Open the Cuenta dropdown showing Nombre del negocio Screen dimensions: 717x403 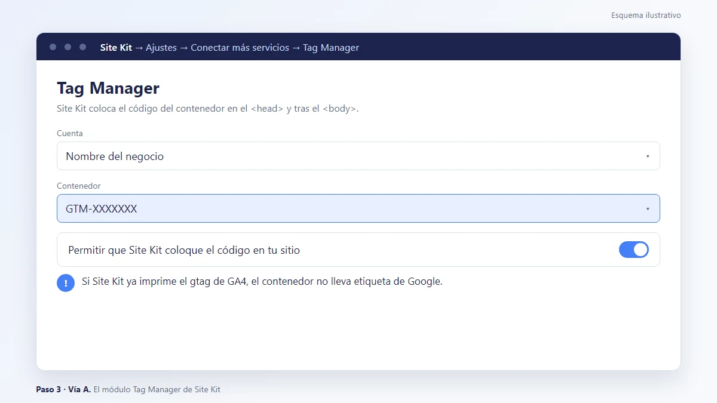pos(358,156)
